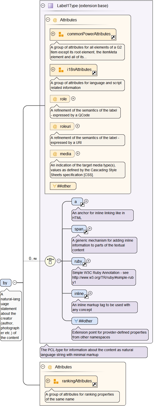This screenshot has width=159, height=406.
Task: Click the by element box
Action: (5, 283)
